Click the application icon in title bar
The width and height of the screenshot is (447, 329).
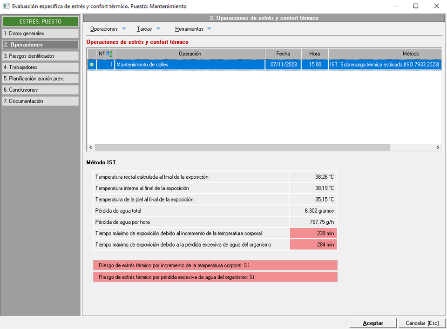tap(6, 7)
